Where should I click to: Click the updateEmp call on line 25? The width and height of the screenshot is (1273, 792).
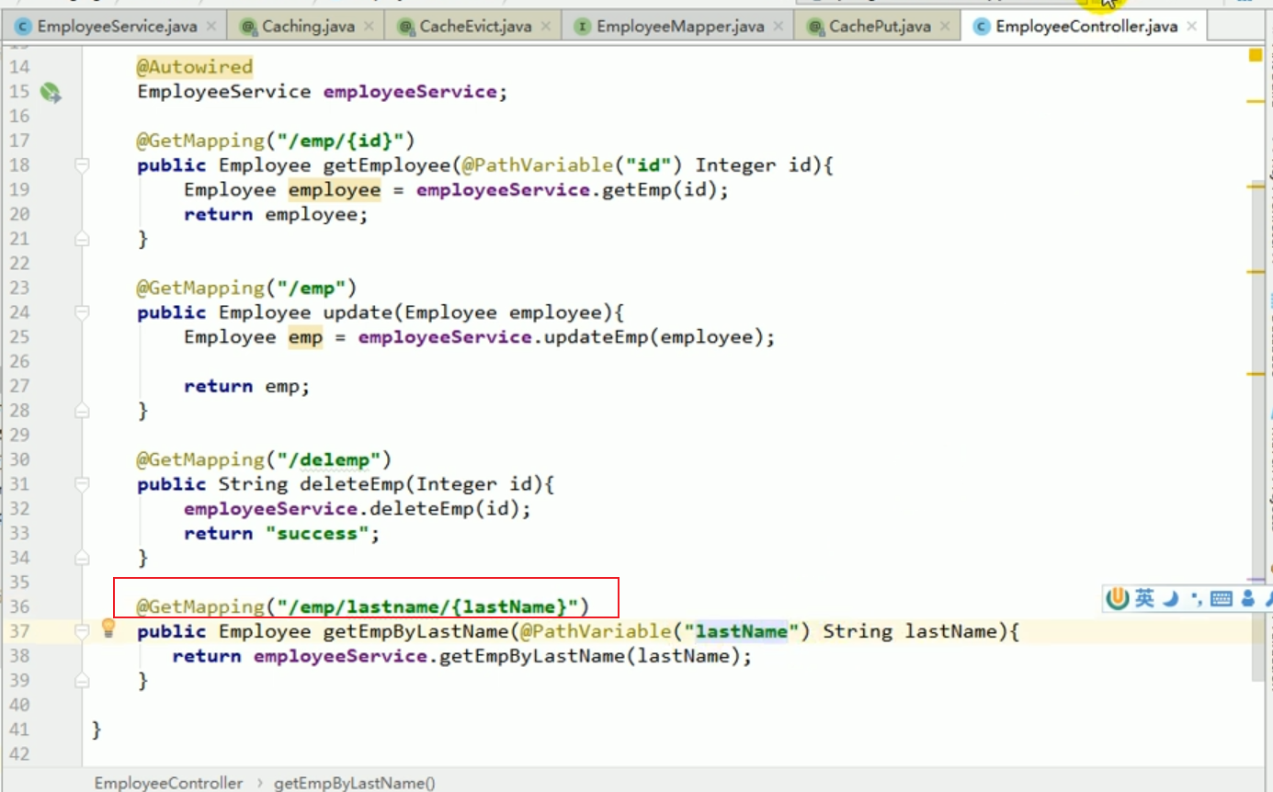[596, 337]
